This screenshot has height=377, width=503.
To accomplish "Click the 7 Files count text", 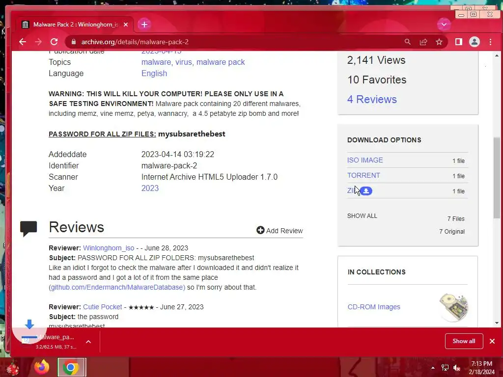I will (x=456, y=218).
